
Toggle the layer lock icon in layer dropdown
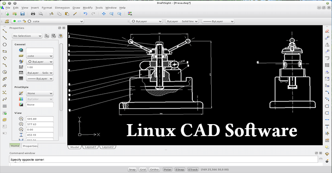coord(24,21)
